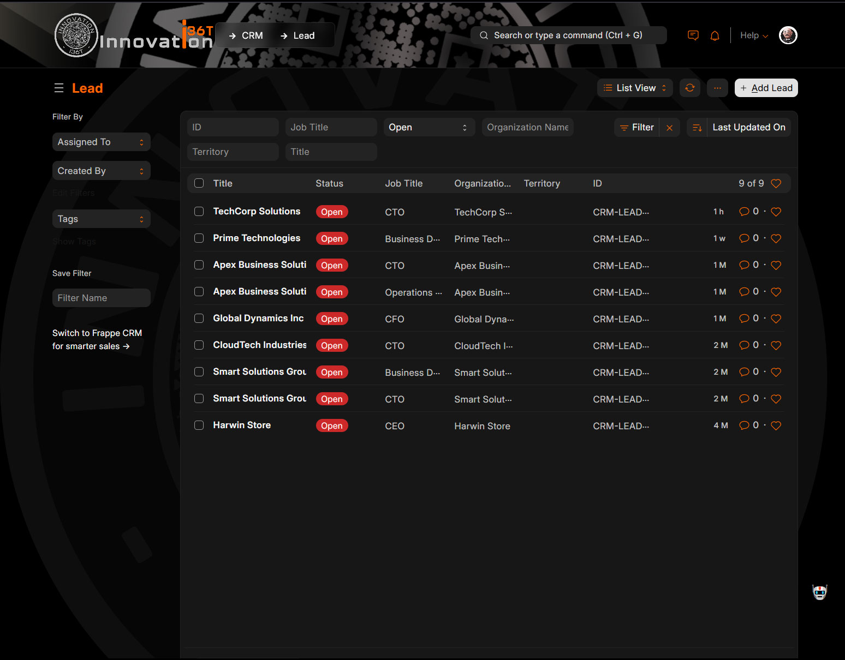Clear filters with the orange X icon
845x660 pixels.
tap(669, 128)
